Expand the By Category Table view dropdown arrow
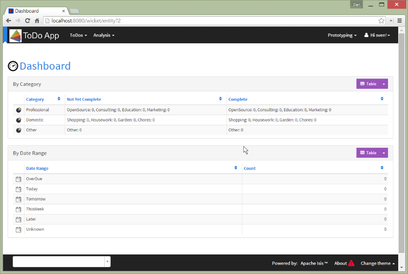 383,84
